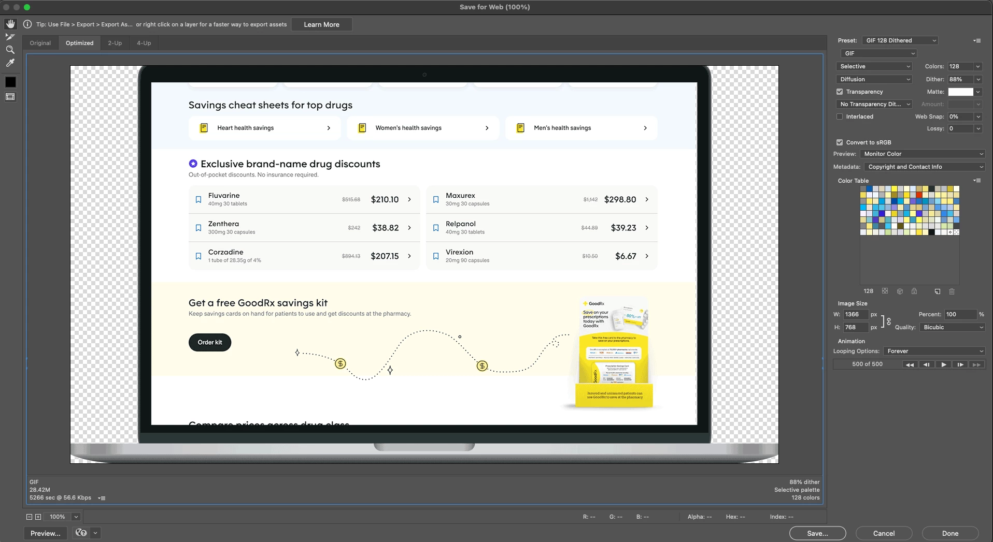Select the transparent checkered swatch in Color Table
993x542 pixels.
pos(956,232)
